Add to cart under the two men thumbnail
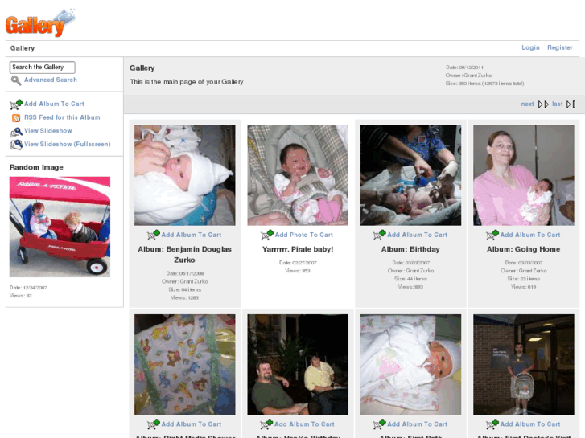This screenshot has width=585, height=438. [304, 424]
